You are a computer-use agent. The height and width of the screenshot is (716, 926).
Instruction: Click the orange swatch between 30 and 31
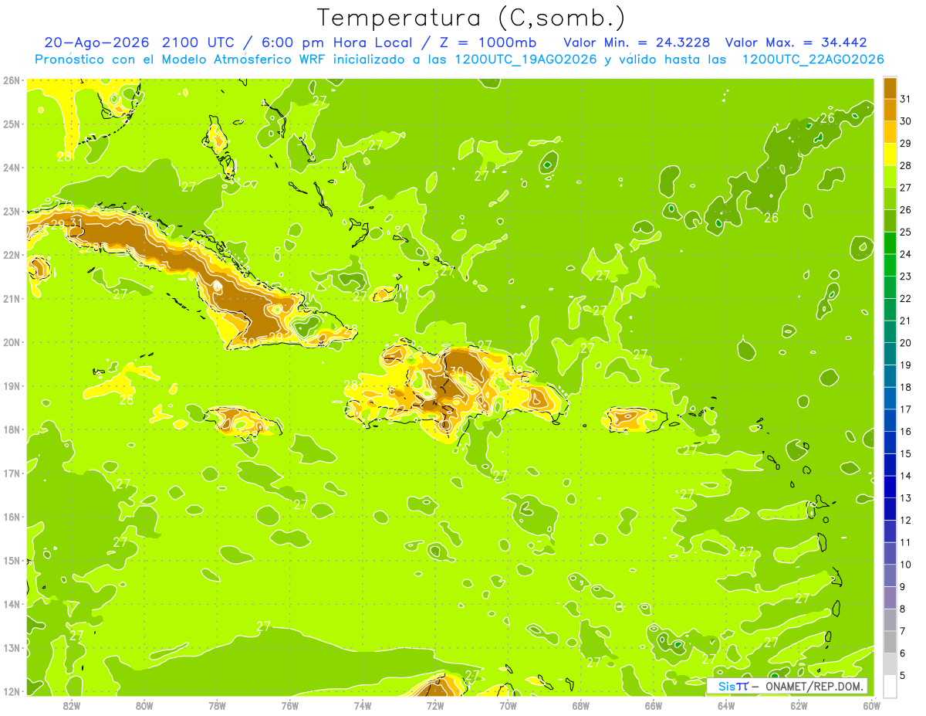click(x=890, y=110)
